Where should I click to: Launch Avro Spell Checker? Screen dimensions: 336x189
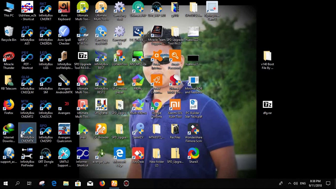[x=64, y=36]
